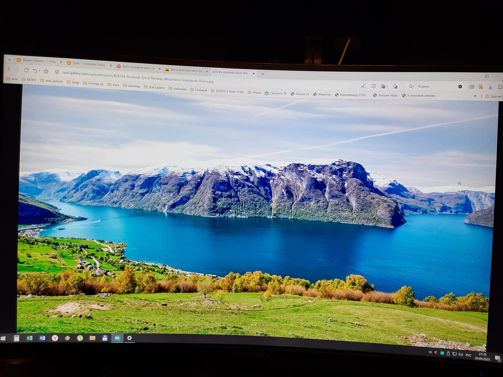Click the rare-gallery.com URL address field
Image resolution: width=503 pixels, height=377 pixels.
138,77
